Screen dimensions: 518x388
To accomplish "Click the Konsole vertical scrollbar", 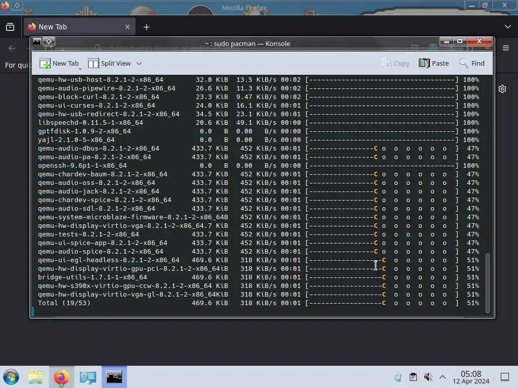I will point(487,282).
